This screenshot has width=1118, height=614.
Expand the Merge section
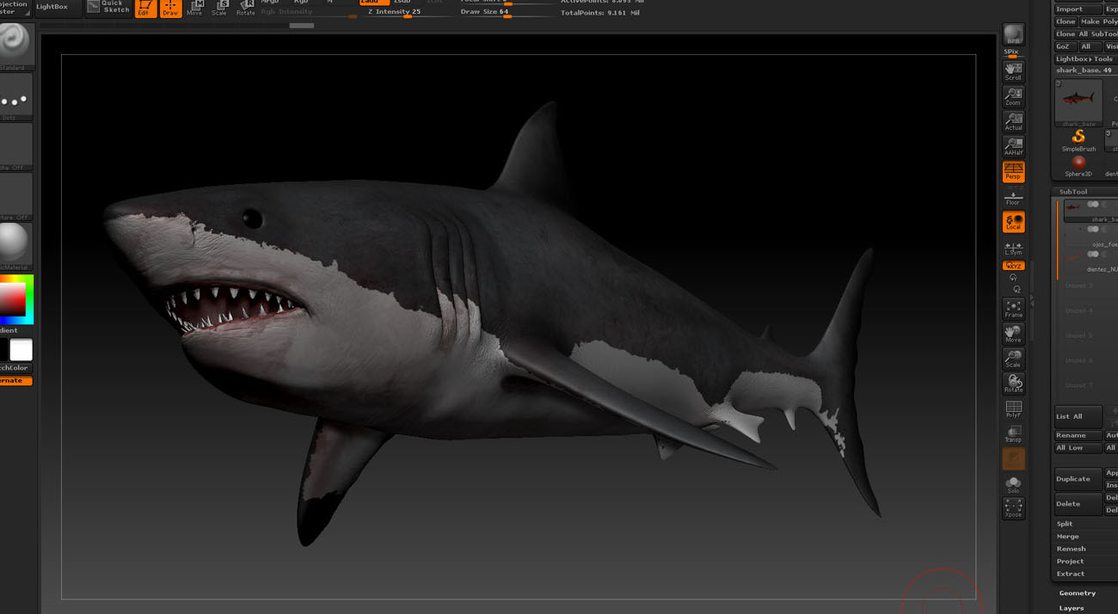1067,537
